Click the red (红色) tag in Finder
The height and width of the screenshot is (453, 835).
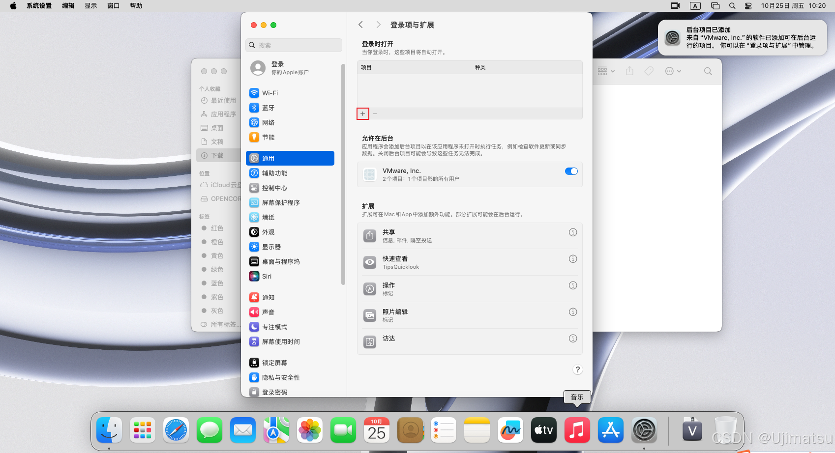click(x=213, y=228)
